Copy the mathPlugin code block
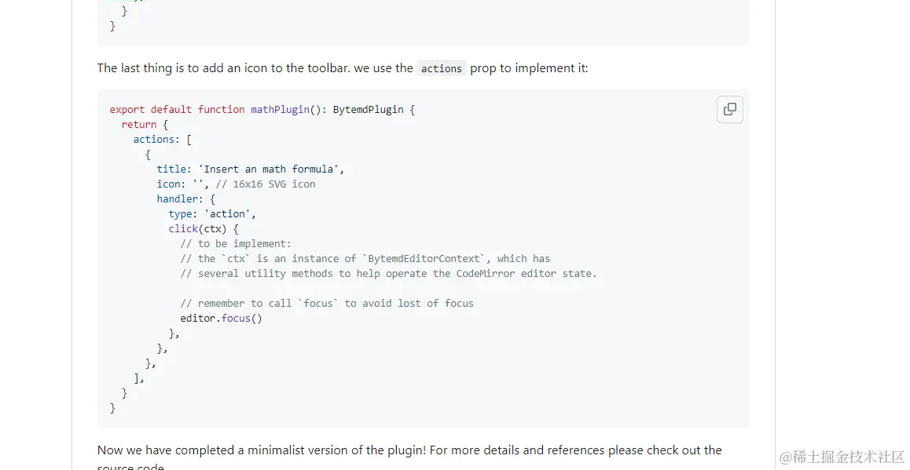This screenshot has height=470, width=910. pyautogui.click(x=729, y=110)
